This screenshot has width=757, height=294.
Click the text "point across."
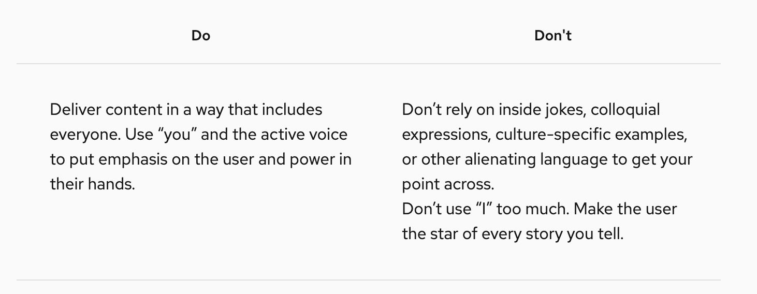pos(448,184)
